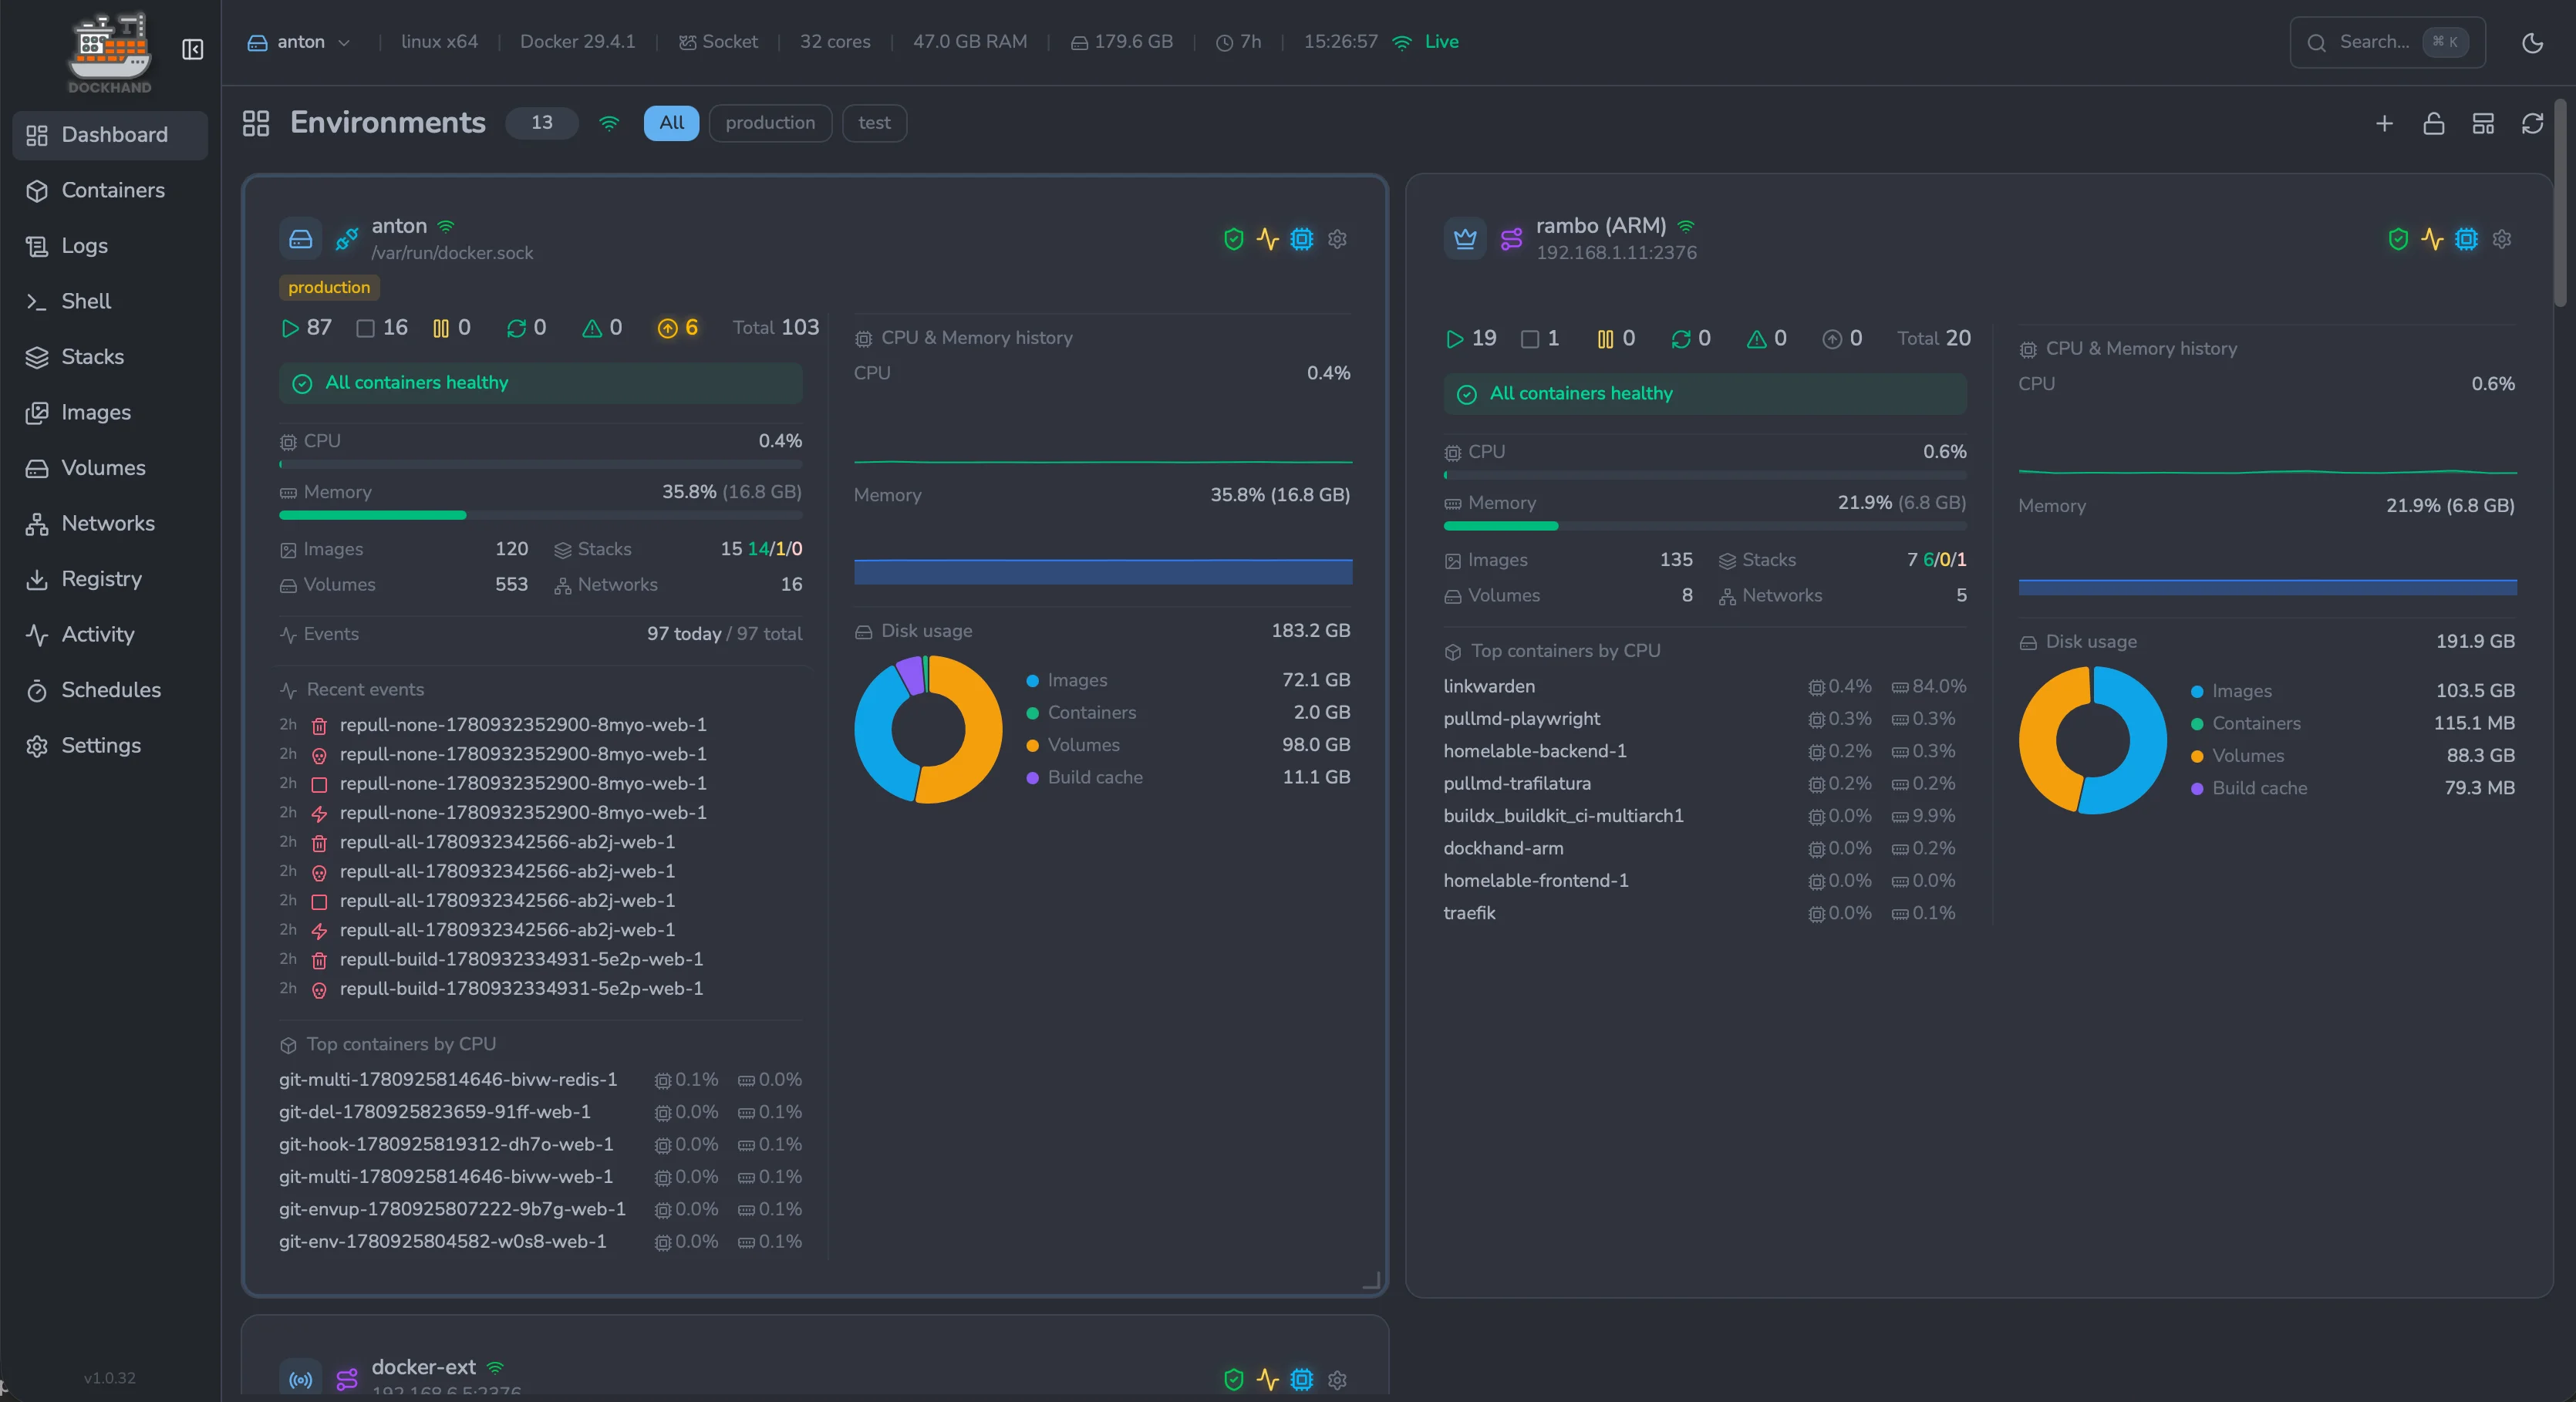Open the Networks page
This screenshot has height=1402, width=2576.
coord(110,523)
